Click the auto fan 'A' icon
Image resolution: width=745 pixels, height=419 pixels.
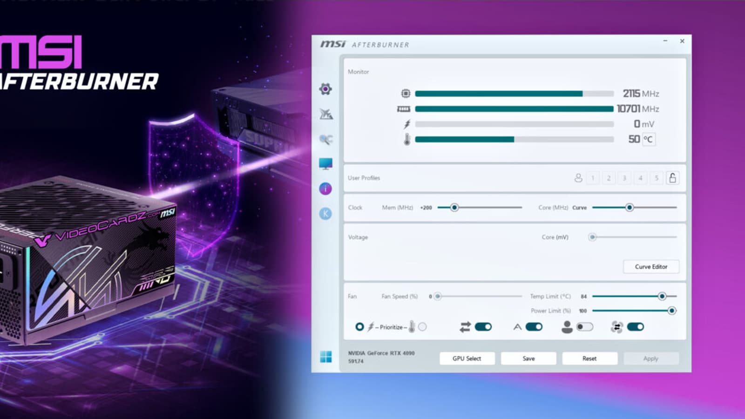click(x=517, y=327)
